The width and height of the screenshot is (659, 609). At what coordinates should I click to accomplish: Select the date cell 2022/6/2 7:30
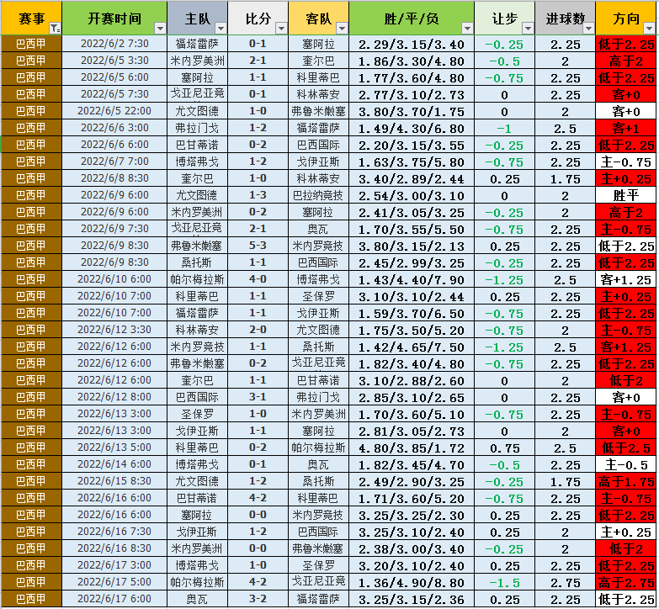(114, 44)
